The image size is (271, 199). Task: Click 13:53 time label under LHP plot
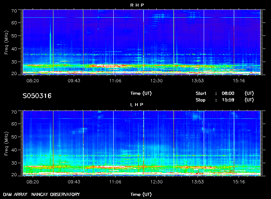click(x=198, y=182)
